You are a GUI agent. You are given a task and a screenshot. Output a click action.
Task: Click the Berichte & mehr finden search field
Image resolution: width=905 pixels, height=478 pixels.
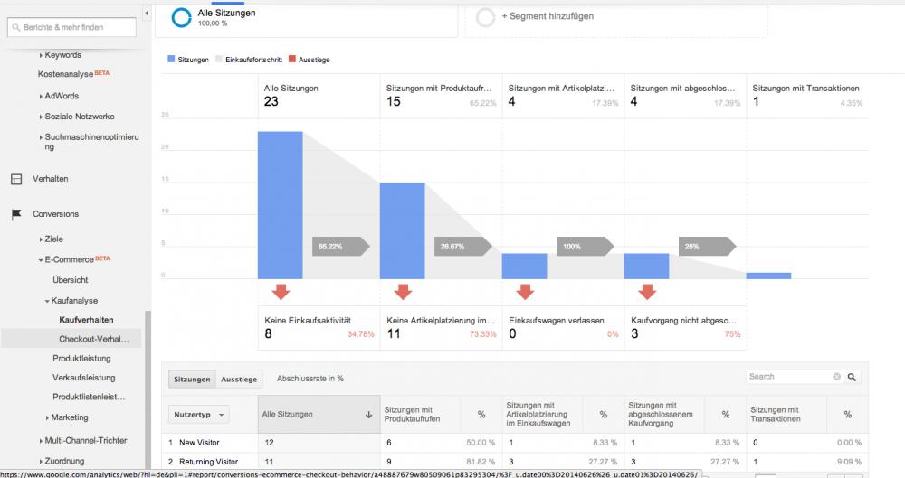(71, 27)
